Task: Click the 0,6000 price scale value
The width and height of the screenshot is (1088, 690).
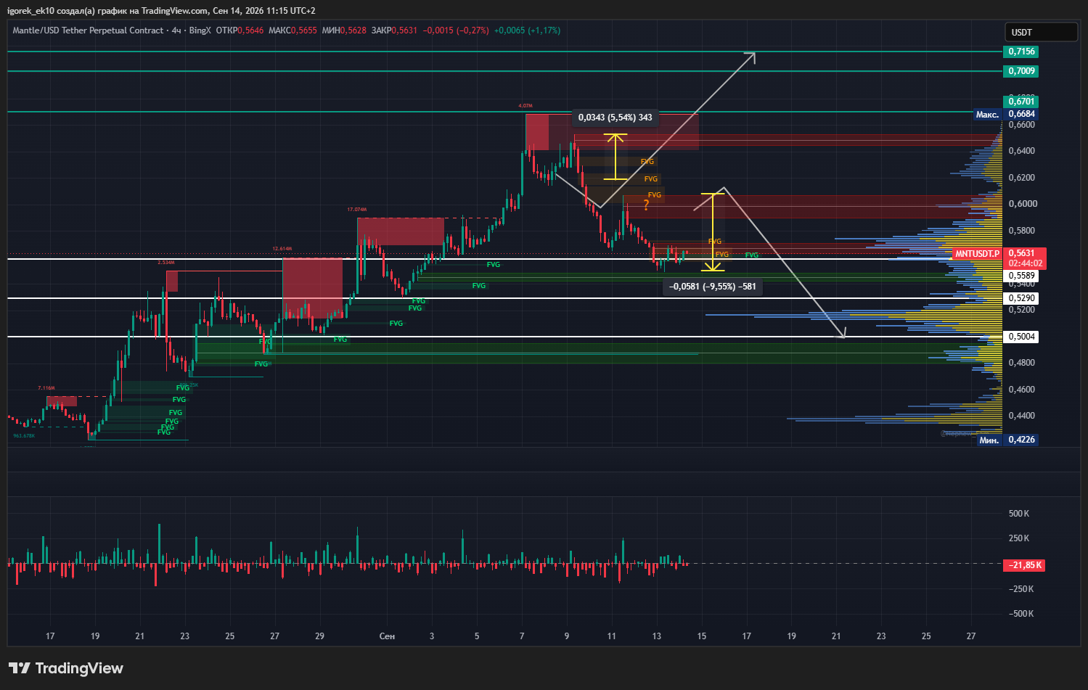Action: pos(1022,204)
